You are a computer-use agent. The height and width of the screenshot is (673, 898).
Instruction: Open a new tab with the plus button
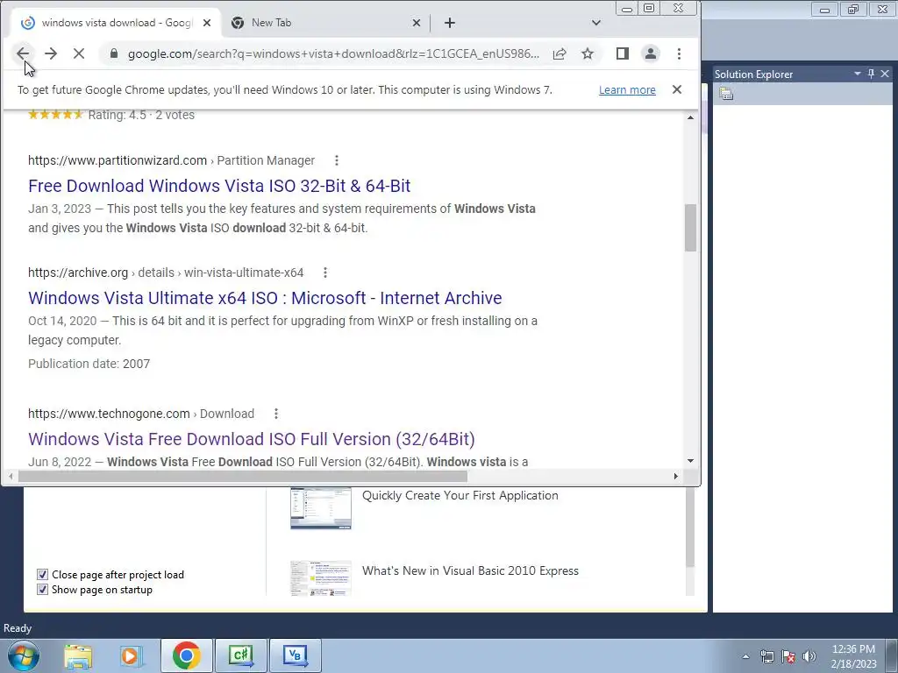point(450,23)
